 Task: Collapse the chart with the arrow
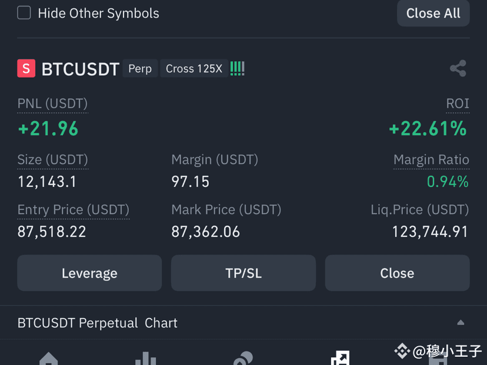tap(461, 323)
